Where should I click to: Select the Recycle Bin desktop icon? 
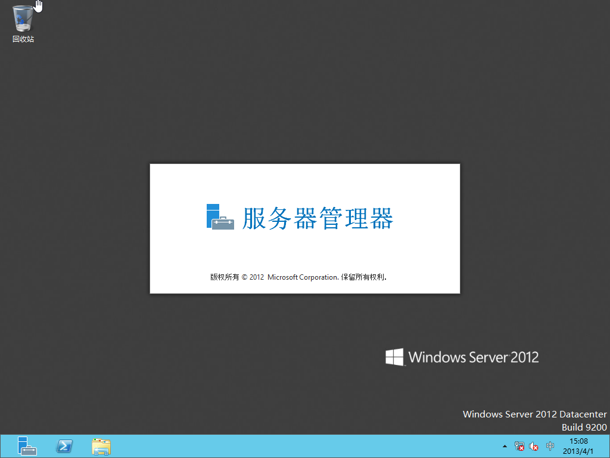(x=23, y=23)
